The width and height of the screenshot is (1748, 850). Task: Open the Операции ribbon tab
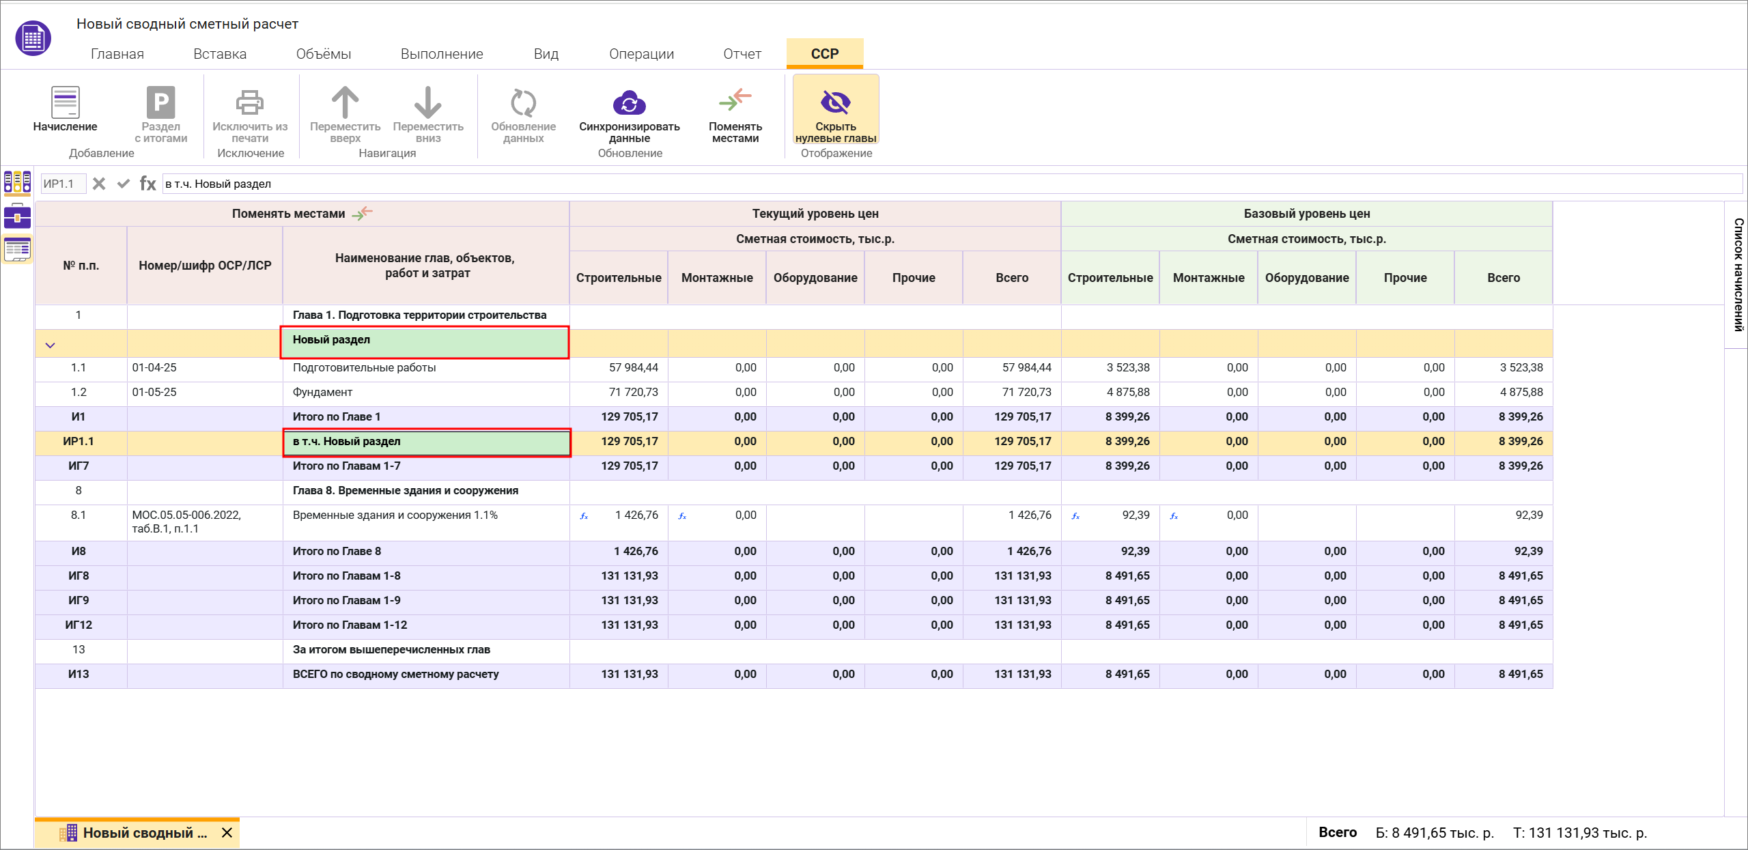[641, 54]
